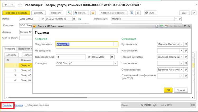The image size is (198, 112).
Task: Click the horizontal scrollbar of goods table
Action: point(48,98)
